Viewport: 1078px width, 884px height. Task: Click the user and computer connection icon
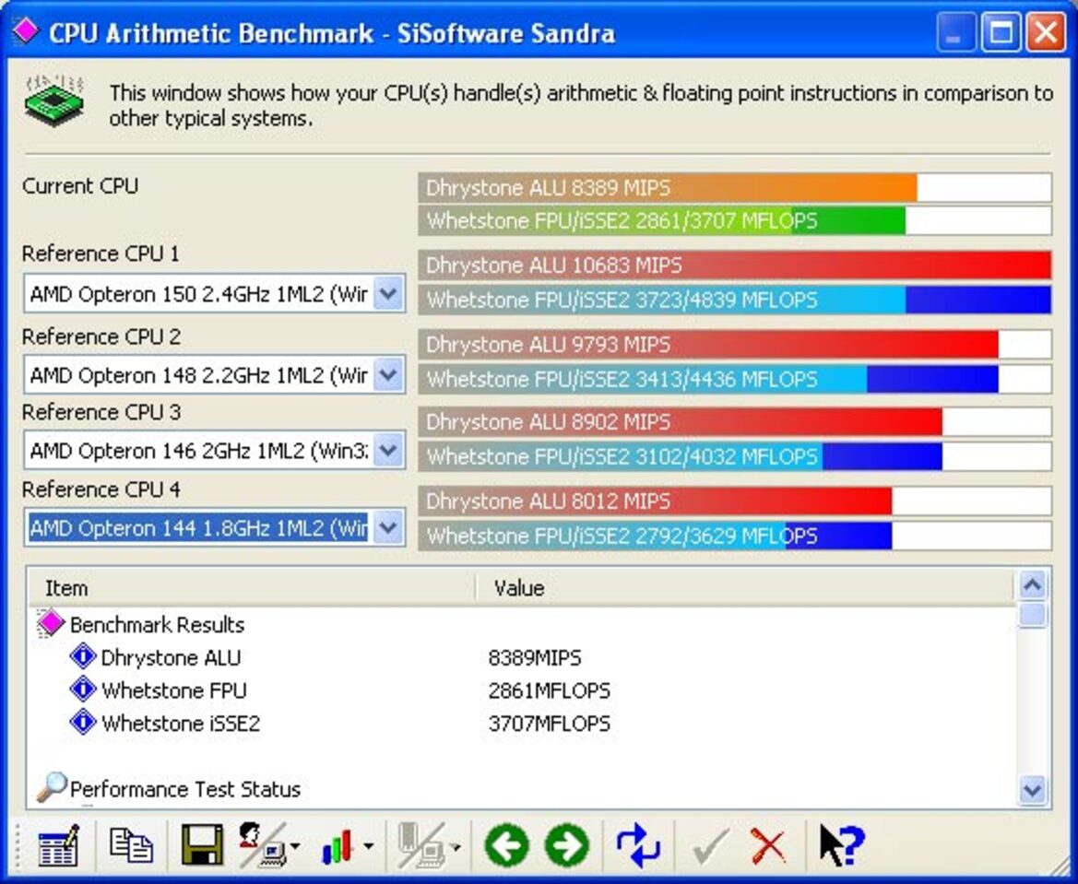pyautogui.click(x=262, y=844)
